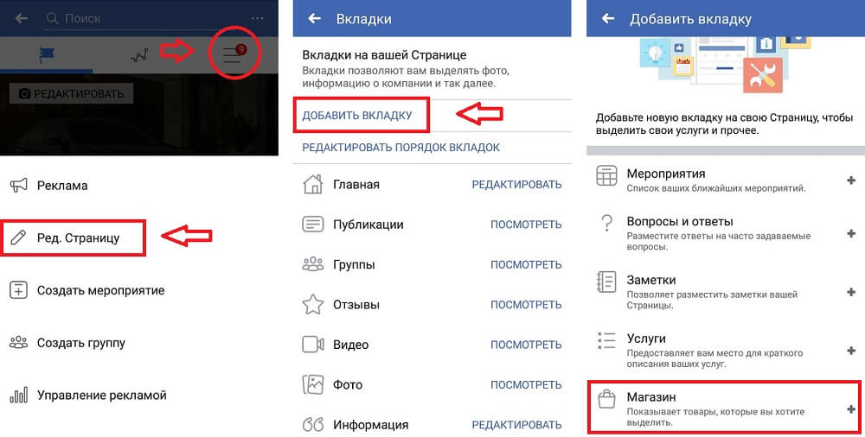865x437 pixels.
Task: Tap the back arrow beside Поиск
Action: click(x=22, y=18)
